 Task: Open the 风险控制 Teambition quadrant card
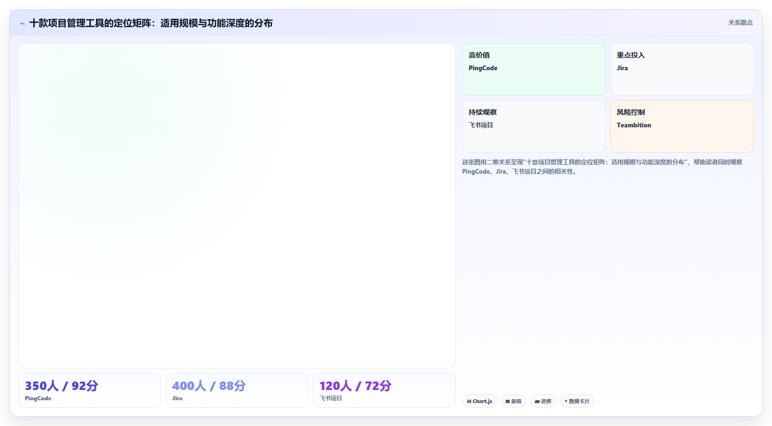coord(682,126)
